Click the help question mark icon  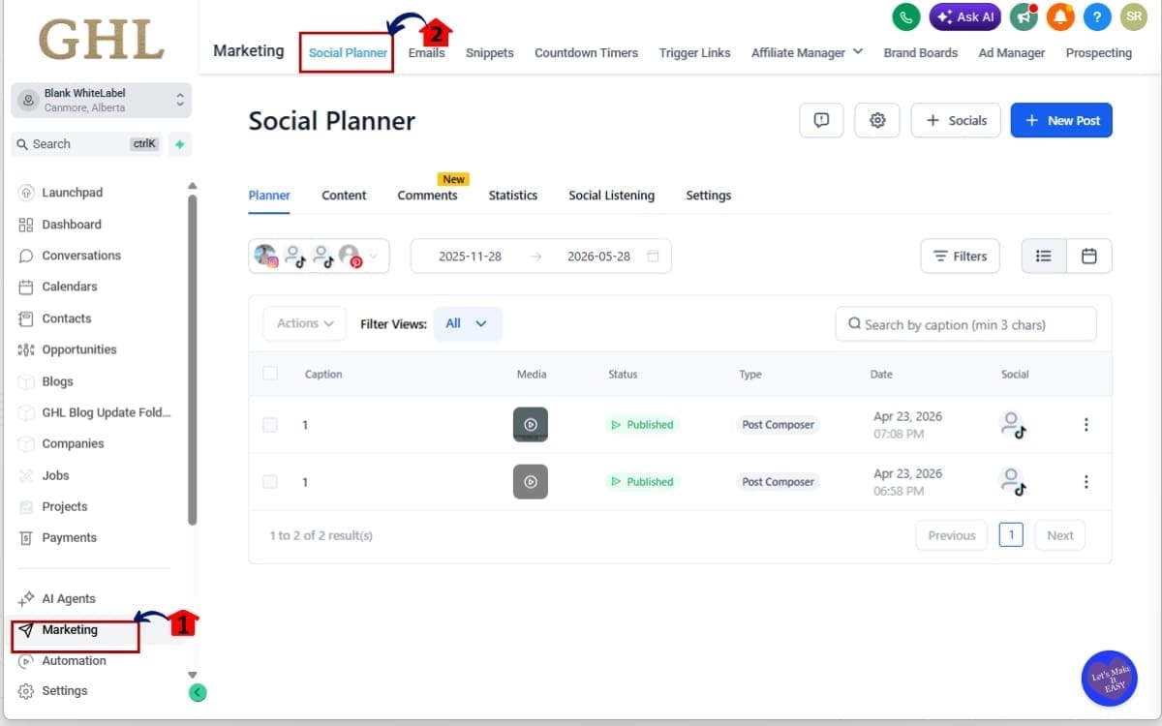coord(1097,16)
